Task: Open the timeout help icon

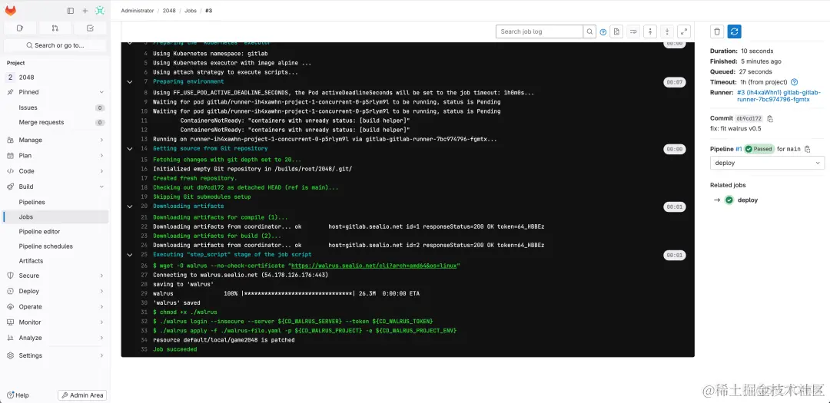Action: coord(793,82)
